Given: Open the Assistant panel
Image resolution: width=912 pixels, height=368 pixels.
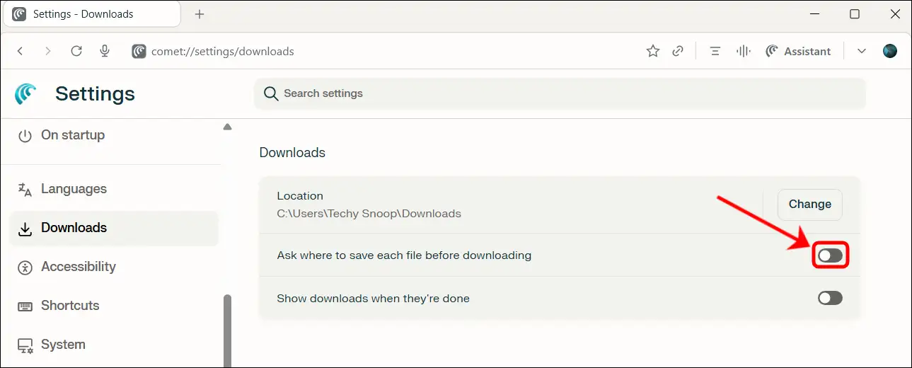Looking at the screenshot, I should click(x=798, y=51).
